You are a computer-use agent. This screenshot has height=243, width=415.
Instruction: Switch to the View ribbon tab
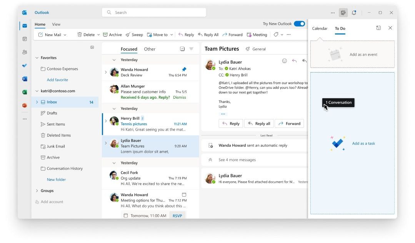coord(56,24)
